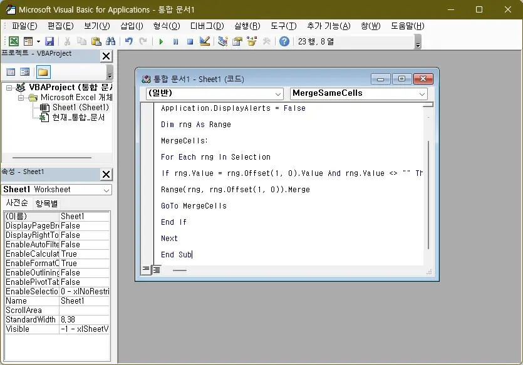Open VBA Help question mark icon
This screenshot has width=523, height=365.
pos(284,41)
